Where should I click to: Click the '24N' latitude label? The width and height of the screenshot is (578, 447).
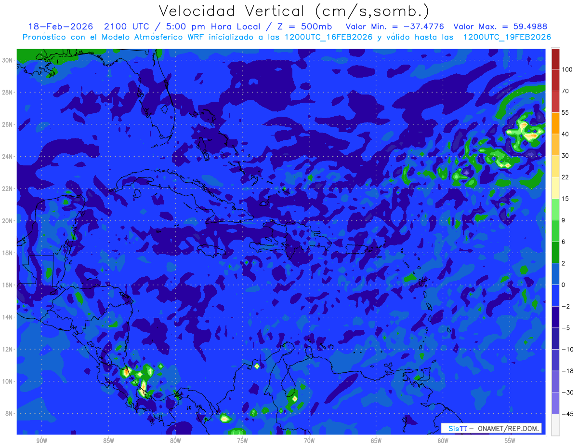(8, 157)
